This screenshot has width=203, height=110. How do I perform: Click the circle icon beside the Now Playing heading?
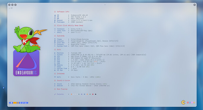click(x=55, y=89)
